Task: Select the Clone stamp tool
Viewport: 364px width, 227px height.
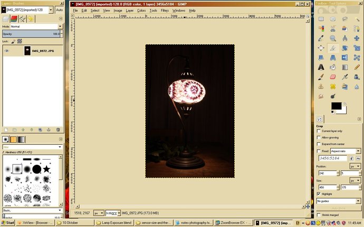Action: pyautogui.click(x=321, y=86)
